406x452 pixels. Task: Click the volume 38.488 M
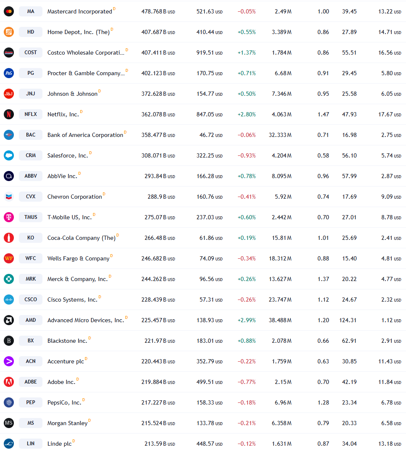pyautogui.click(x=280, y=320)
